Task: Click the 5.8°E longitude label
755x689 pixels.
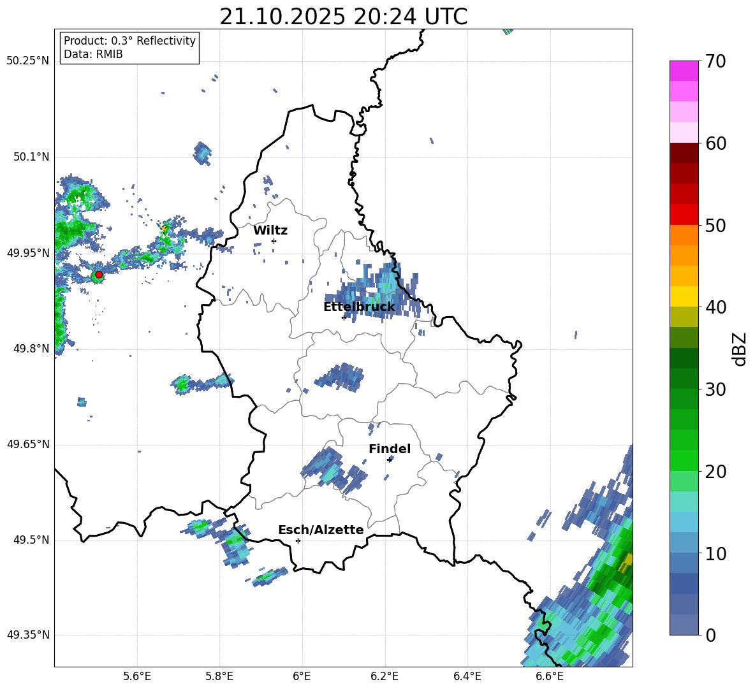Action: (x=219, y=676)
